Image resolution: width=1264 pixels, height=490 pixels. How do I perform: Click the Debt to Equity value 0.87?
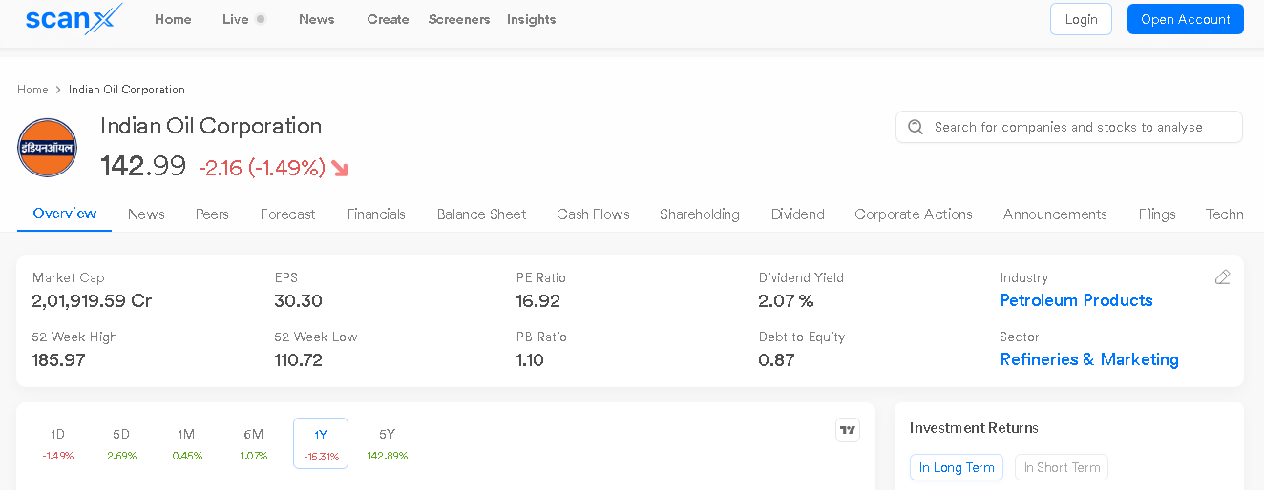[776, 360]
